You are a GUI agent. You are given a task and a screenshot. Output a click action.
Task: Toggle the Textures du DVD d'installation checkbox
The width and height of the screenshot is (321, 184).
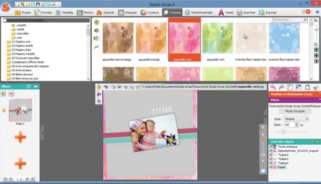(x=5, y=20)
